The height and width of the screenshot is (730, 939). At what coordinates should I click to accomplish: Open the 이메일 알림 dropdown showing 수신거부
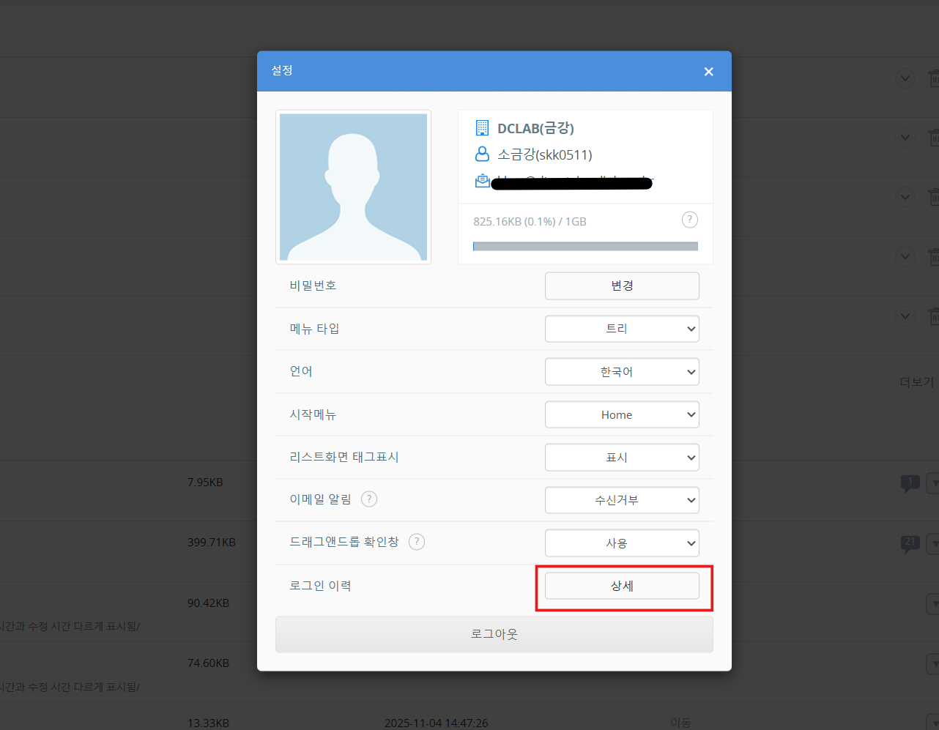(621, 500)
